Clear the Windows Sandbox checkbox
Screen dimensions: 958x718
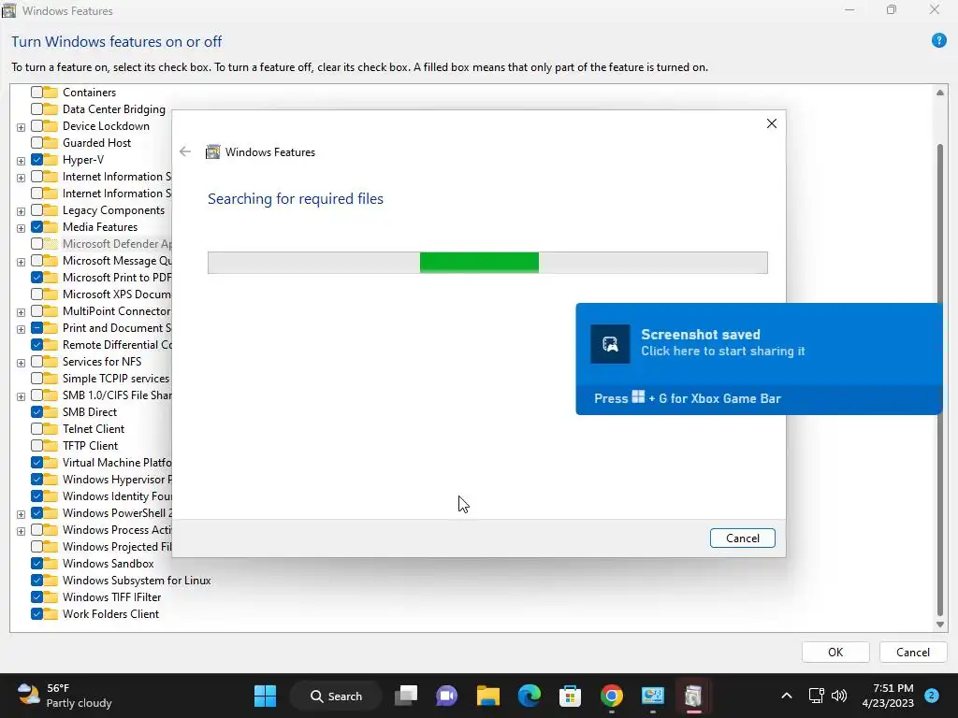(x=36, y=564)
